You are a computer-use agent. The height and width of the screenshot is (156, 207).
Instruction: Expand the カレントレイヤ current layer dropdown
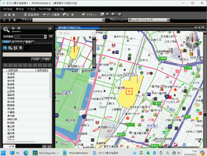click(168, 20)
